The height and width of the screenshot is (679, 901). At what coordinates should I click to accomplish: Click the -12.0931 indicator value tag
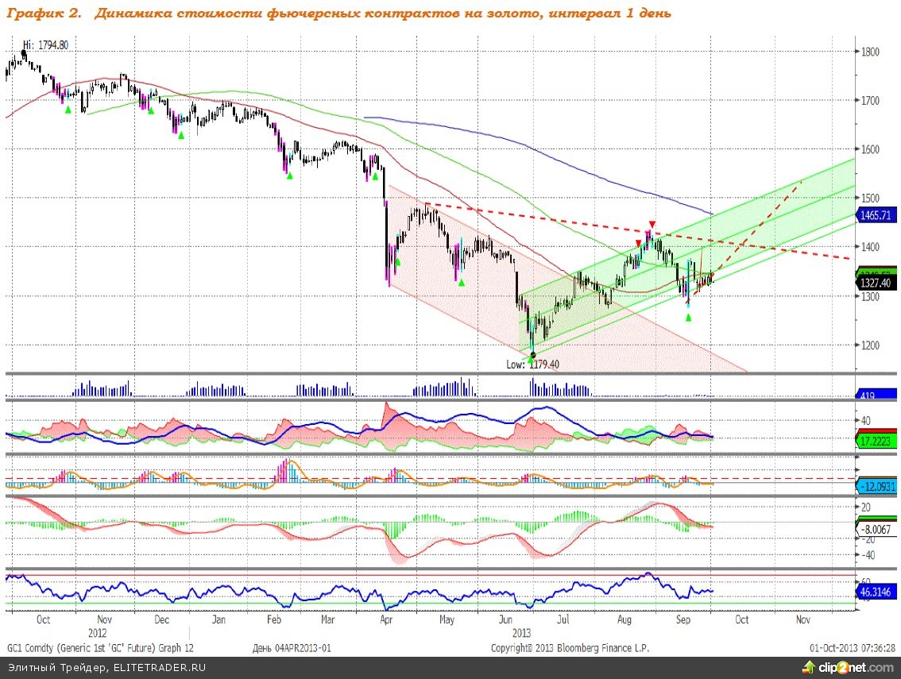(877, 486)
